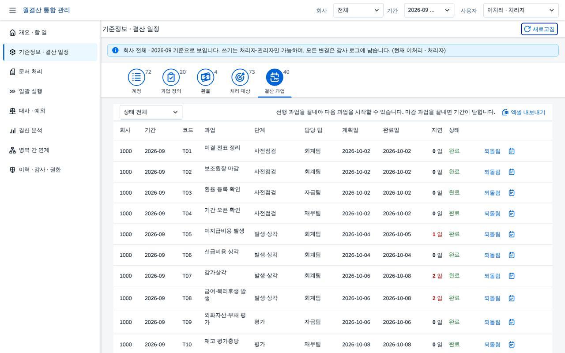Image resolution: width=565 pixels, height=353 pixels.
Task: Click the home icon beside 개요 · 할 일
Action: (12, 33)
